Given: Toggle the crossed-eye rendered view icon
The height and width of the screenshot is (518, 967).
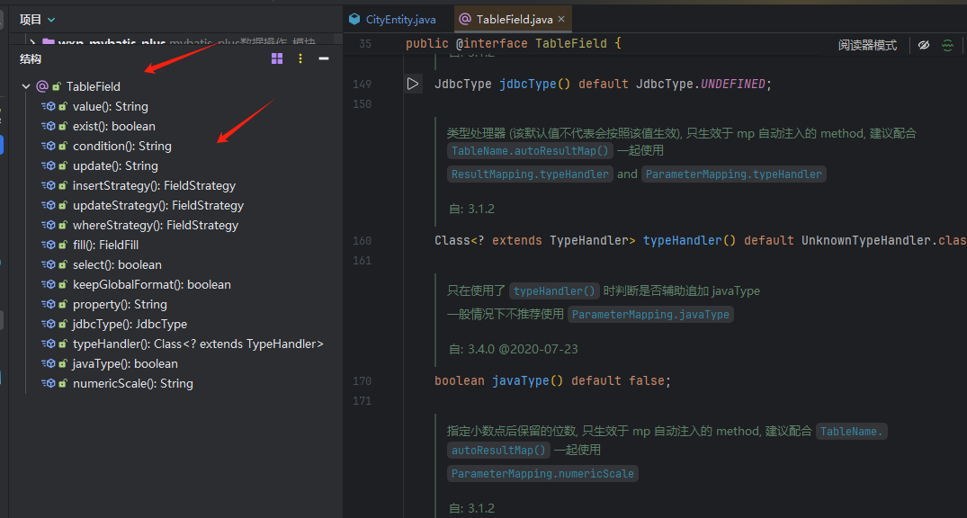Looking at the screenshot, I should 923,45.
